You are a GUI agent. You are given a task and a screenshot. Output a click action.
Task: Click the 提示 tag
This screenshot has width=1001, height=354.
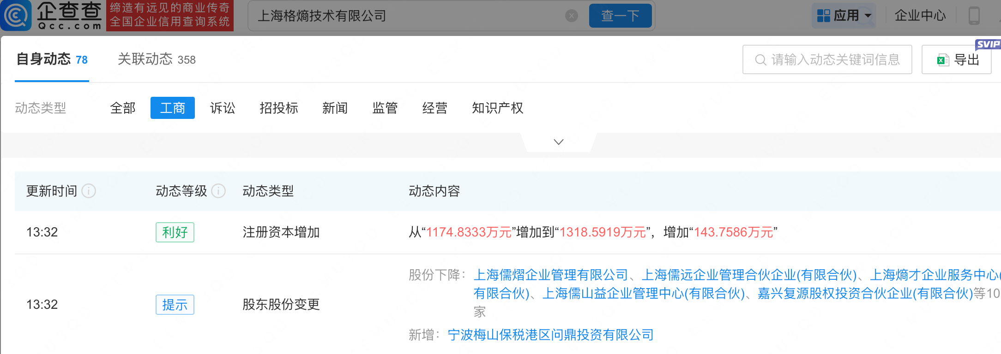[175, 305]
